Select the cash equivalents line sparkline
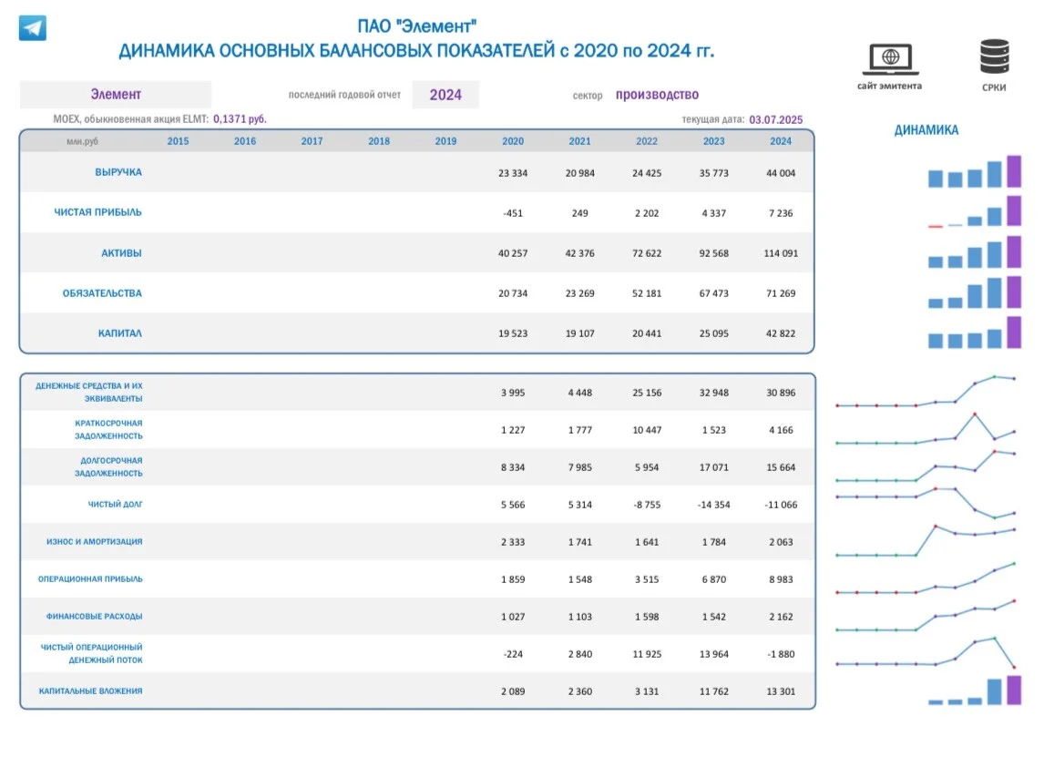Screen dimensions: 1044x757 click(926, 392)
